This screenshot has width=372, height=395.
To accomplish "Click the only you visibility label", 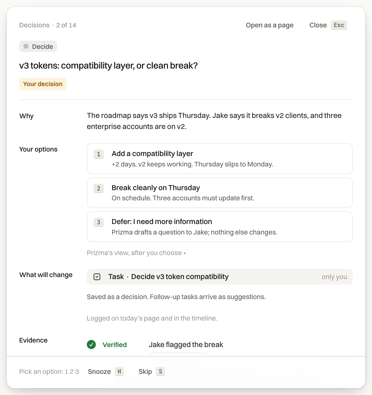I will 335,277.
